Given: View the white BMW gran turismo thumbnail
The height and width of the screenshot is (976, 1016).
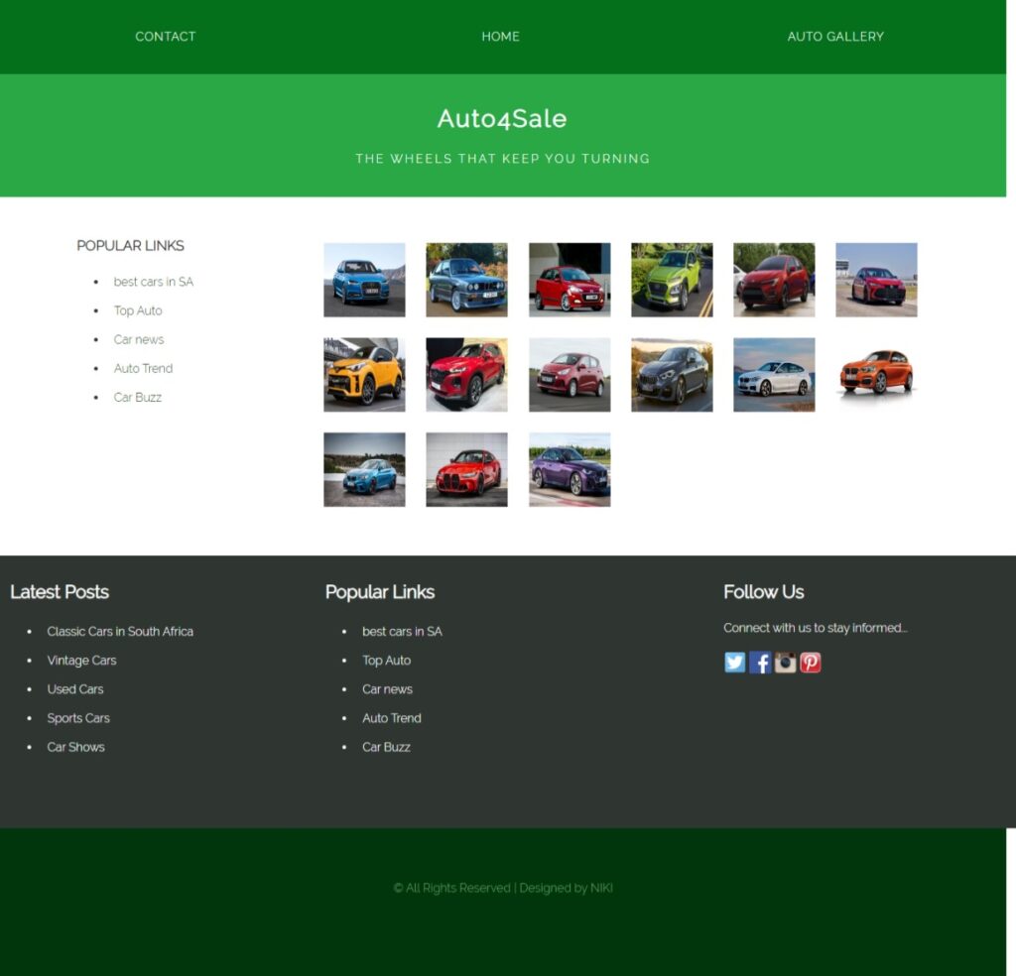Looking at the screenshot, I should 774,374.
